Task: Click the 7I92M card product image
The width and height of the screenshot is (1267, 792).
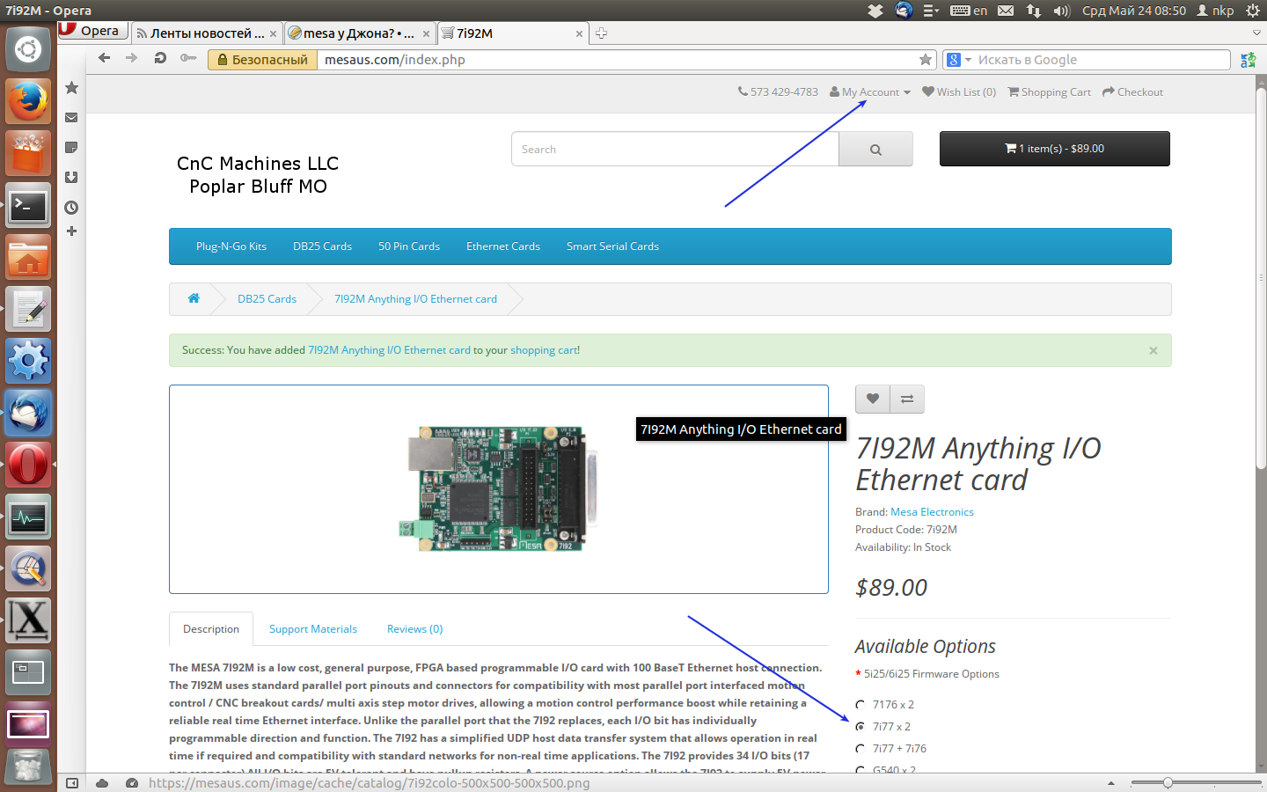Action: tap(499, 488)
